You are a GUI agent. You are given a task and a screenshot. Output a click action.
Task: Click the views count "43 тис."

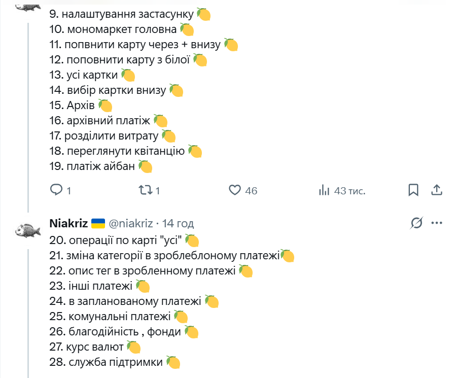(x=350, y=191)
